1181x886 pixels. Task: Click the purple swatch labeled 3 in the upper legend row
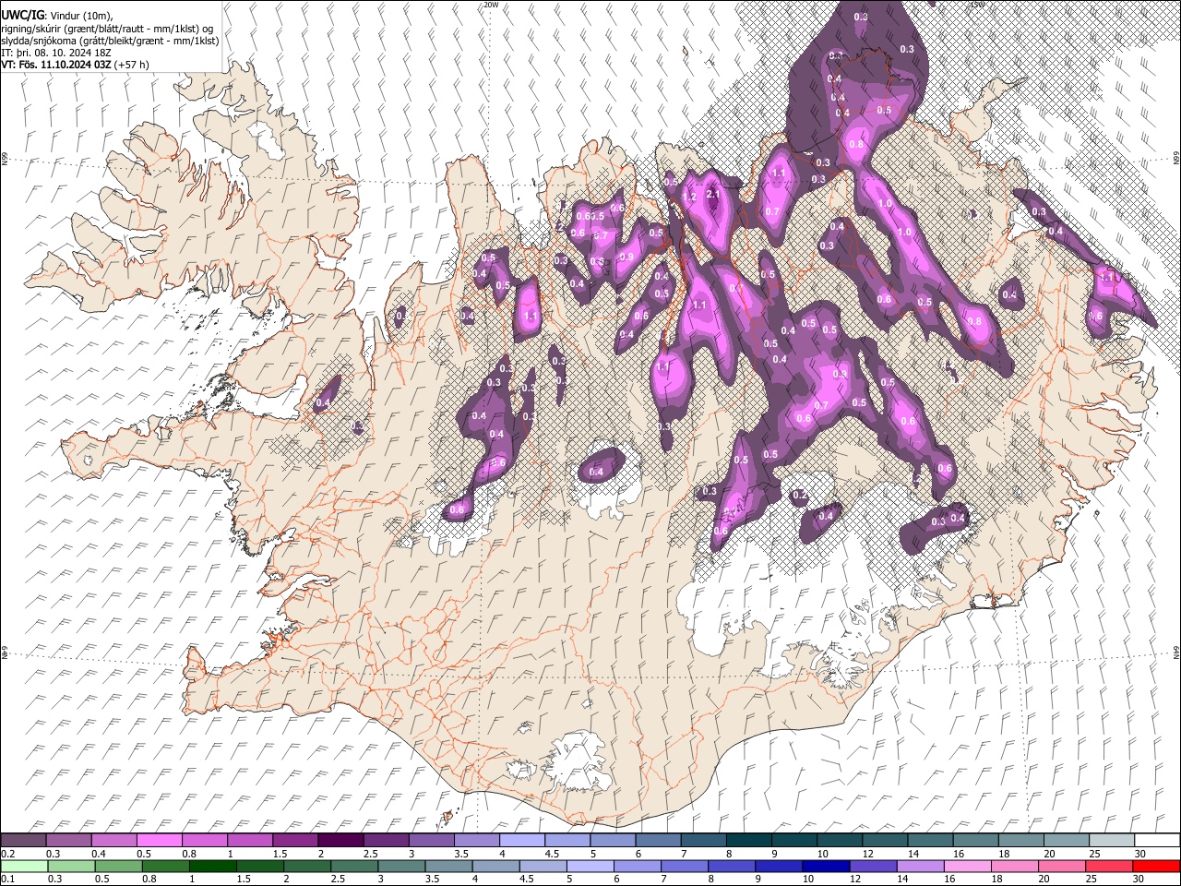point(431,841)
